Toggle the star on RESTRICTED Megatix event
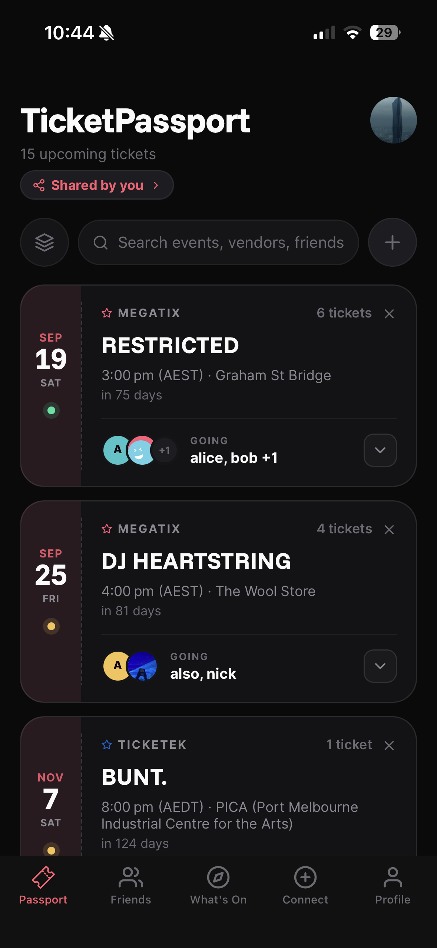437x948 pixels. tap(107, 313)
